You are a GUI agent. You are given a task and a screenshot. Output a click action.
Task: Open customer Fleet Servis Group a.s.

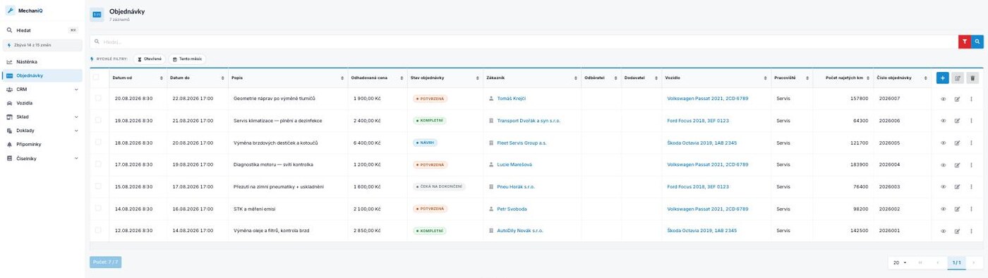click(522, 143)
